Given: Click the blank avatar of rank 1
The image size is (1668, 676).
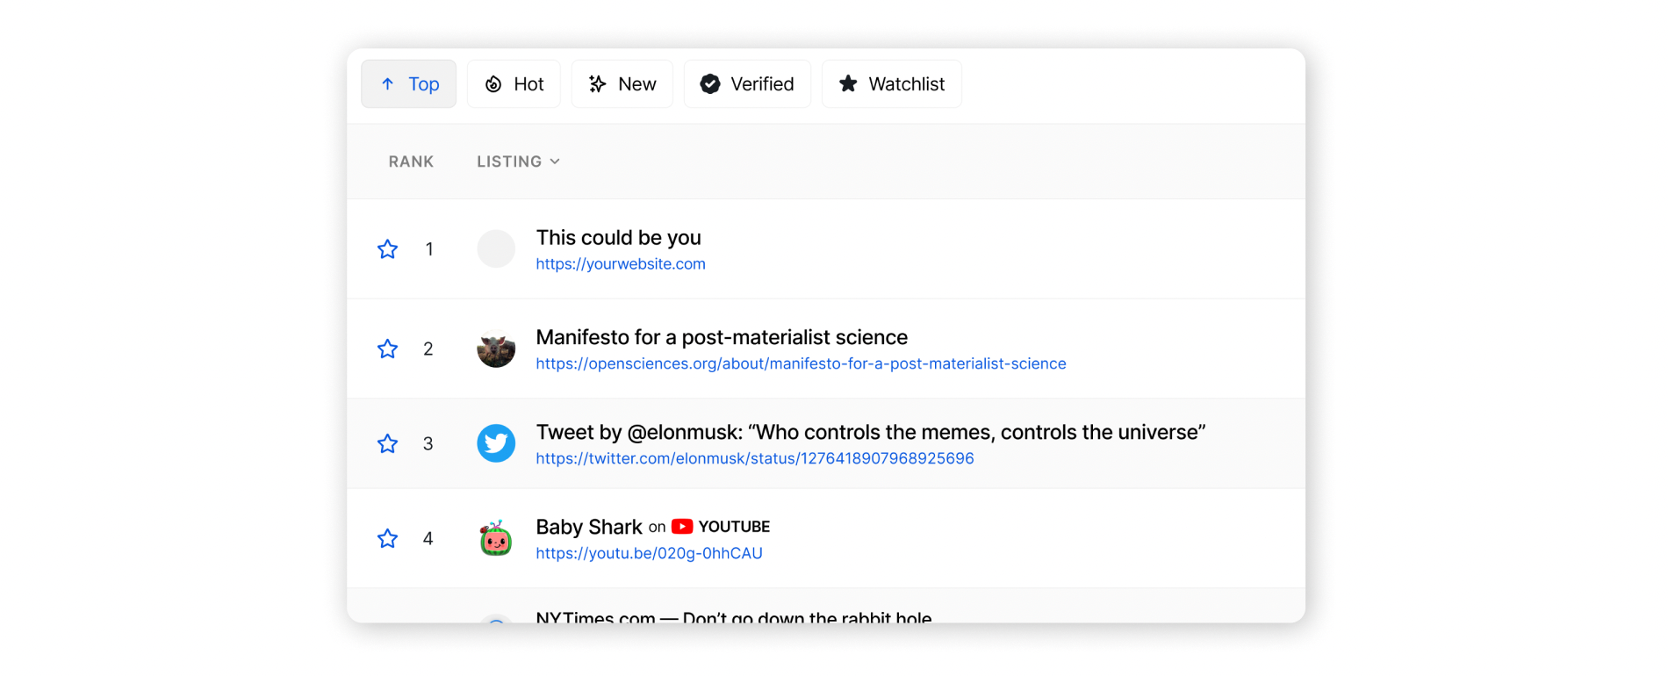Looking at the screenshot, I should click(496, 249).
